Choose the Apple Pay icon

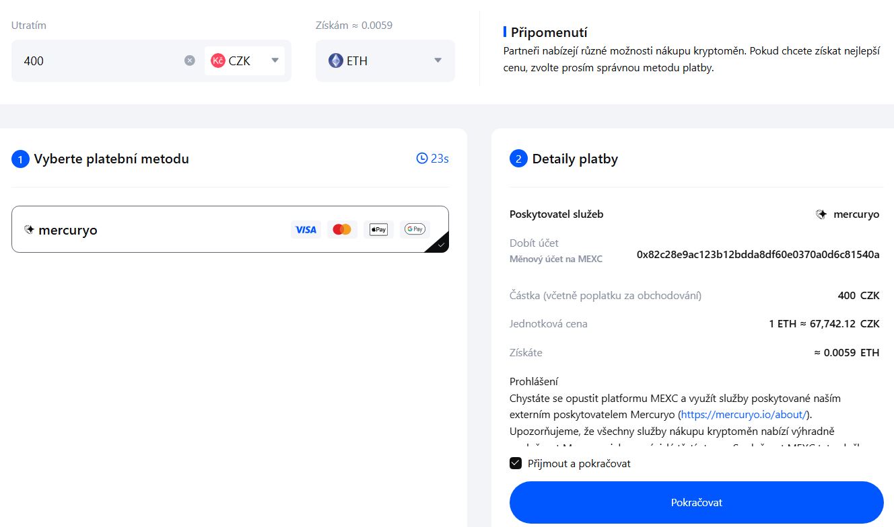[378, 229]
